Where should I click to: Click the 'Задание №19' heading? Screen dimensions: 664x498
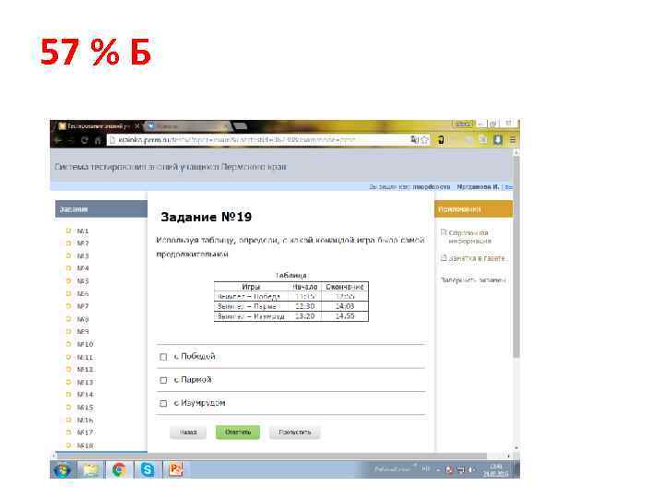[207, 218]
